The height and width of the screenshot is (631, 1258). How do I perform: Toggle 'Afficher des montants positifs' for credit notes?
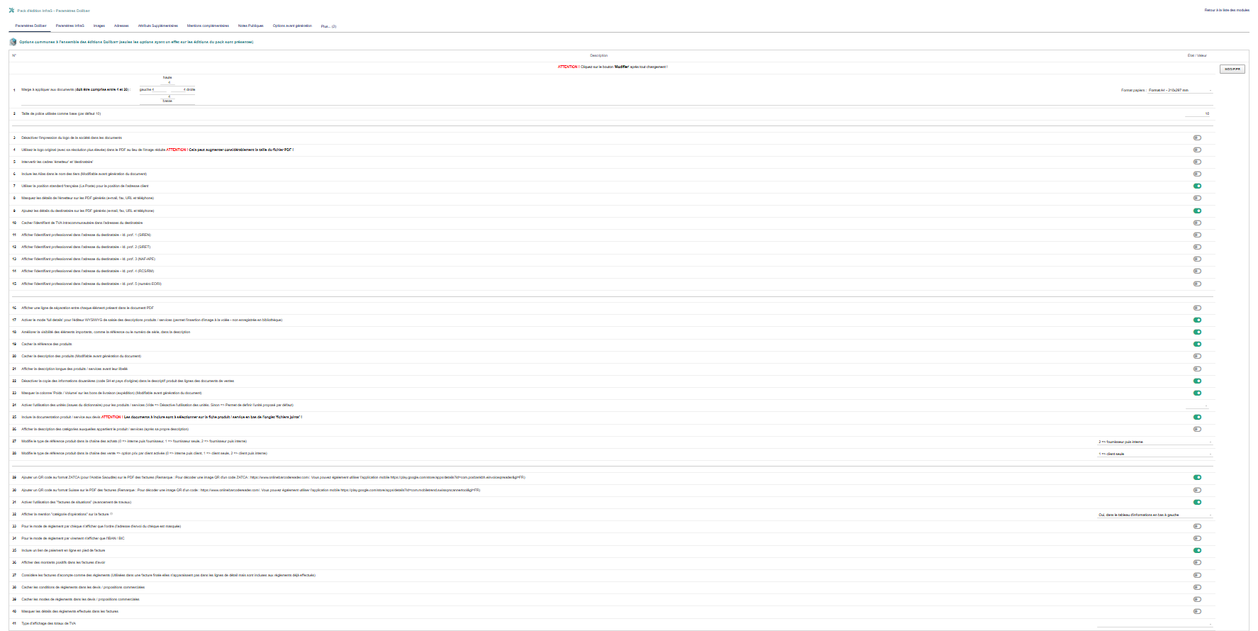click(1197, 562)
